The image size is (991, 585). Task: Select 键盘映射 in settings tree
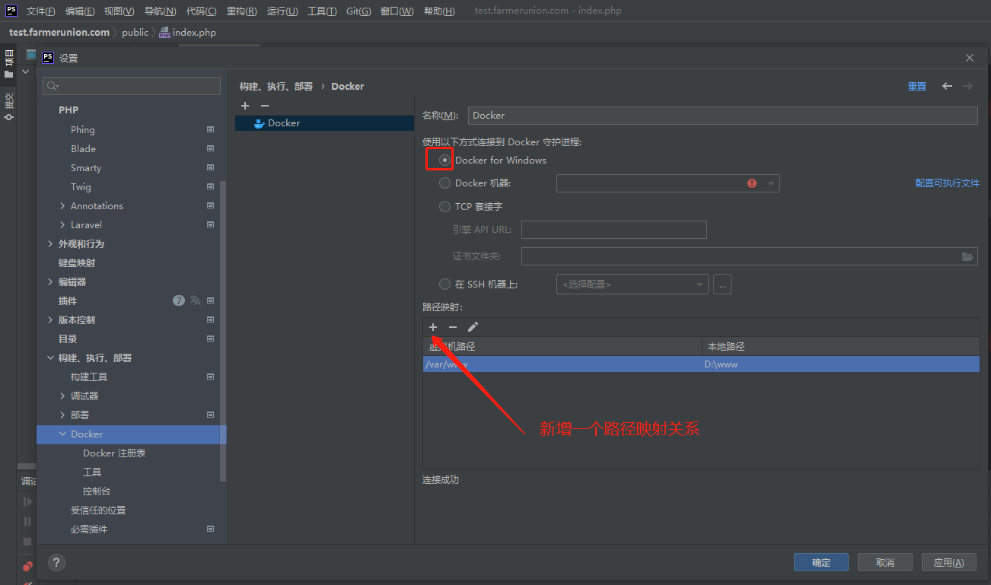point(77,263)
